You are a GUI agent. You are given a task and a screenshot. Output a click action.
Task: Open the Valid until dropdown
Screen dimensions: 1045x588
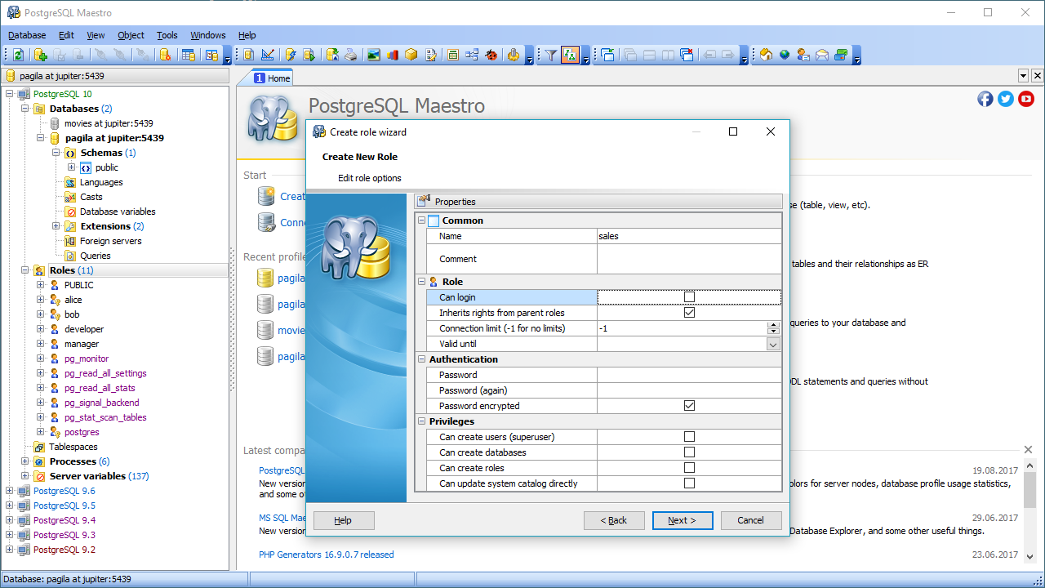click(x=772, y=344)
